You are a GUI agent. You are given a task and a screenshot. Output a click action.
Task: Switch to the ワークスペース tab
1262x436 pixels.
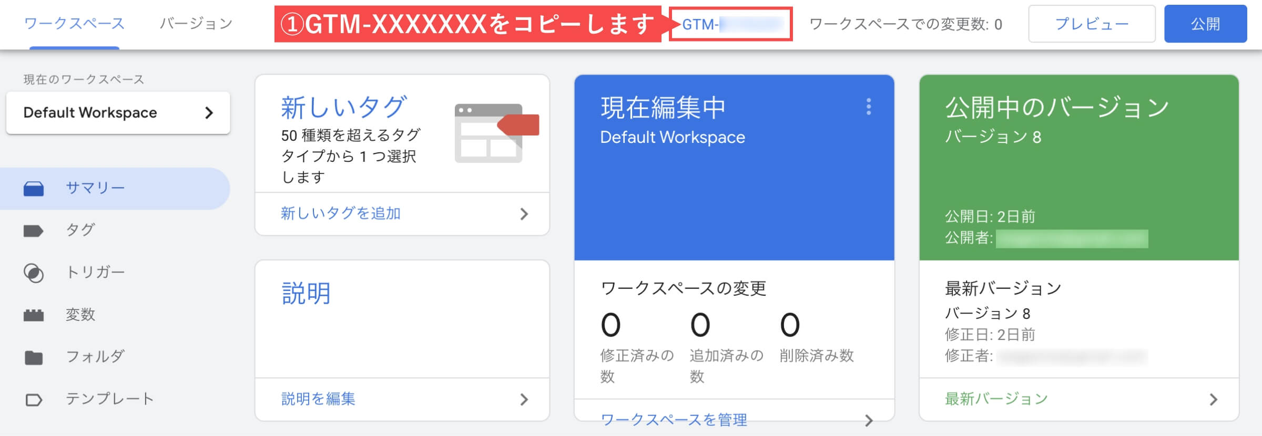[x=74, y=24]
